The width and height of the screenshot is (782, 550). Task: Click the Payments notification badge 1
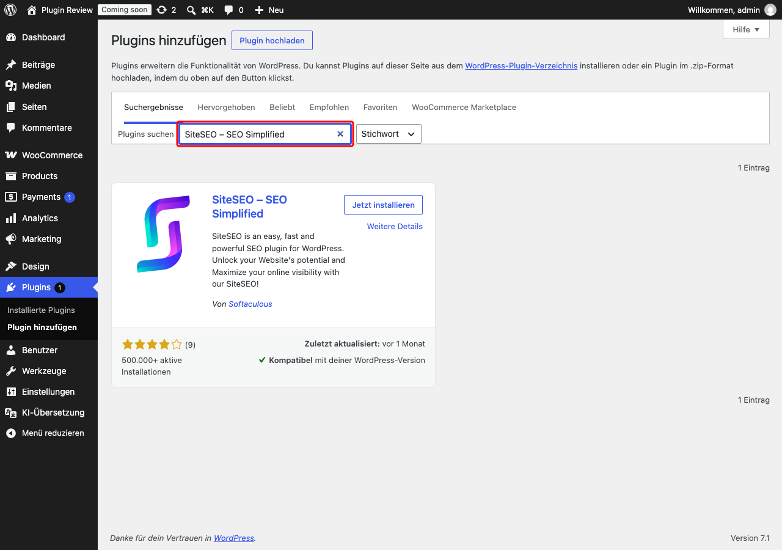coord(70,197)
